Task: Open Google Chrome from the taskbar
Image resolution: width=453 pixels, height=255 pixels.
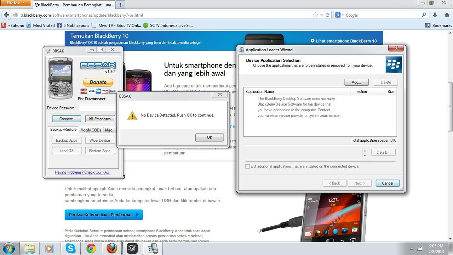Action: 91,248
